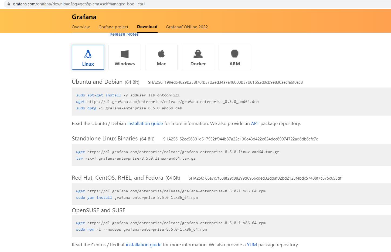Click the OpenSUSE wget x86_64.rpm command

point(171,223)
